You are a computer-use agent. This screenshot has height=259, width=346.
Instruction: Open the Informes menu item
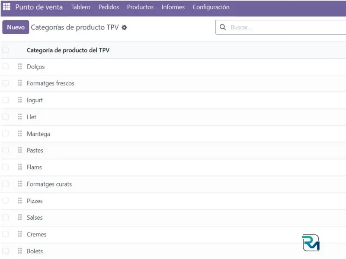(173, 7)
